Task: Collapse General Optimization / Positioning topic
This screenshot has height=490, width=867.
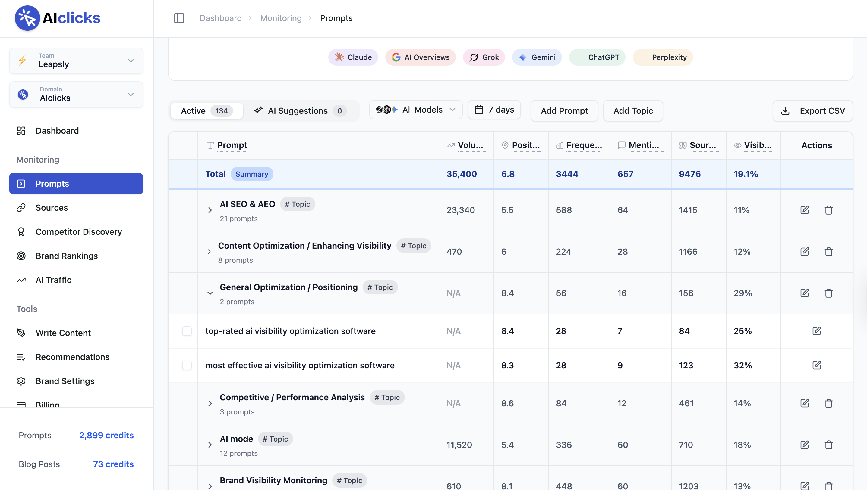Action: click(x=210, y=293)
